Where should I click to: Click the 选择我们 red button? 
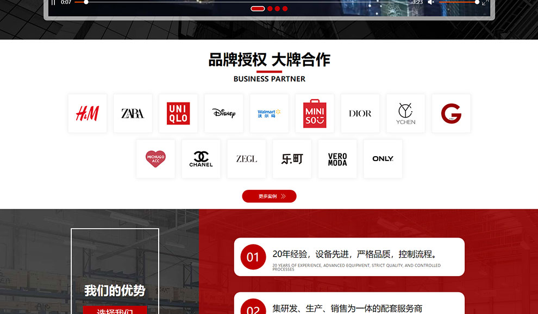pos(115,310)
